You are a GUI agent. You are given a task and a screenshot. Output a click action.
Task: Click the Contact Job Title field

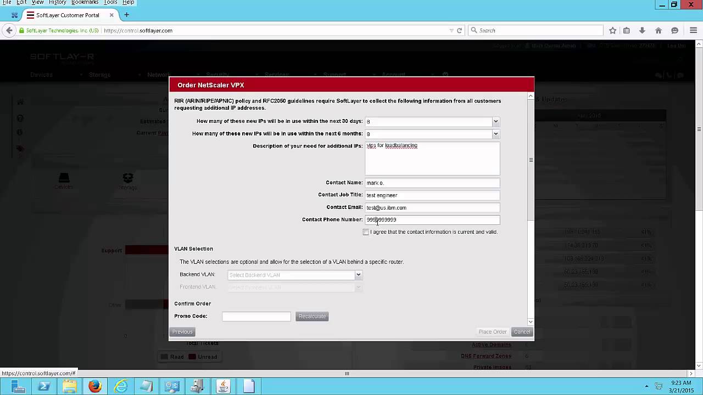tap(433, 195)
